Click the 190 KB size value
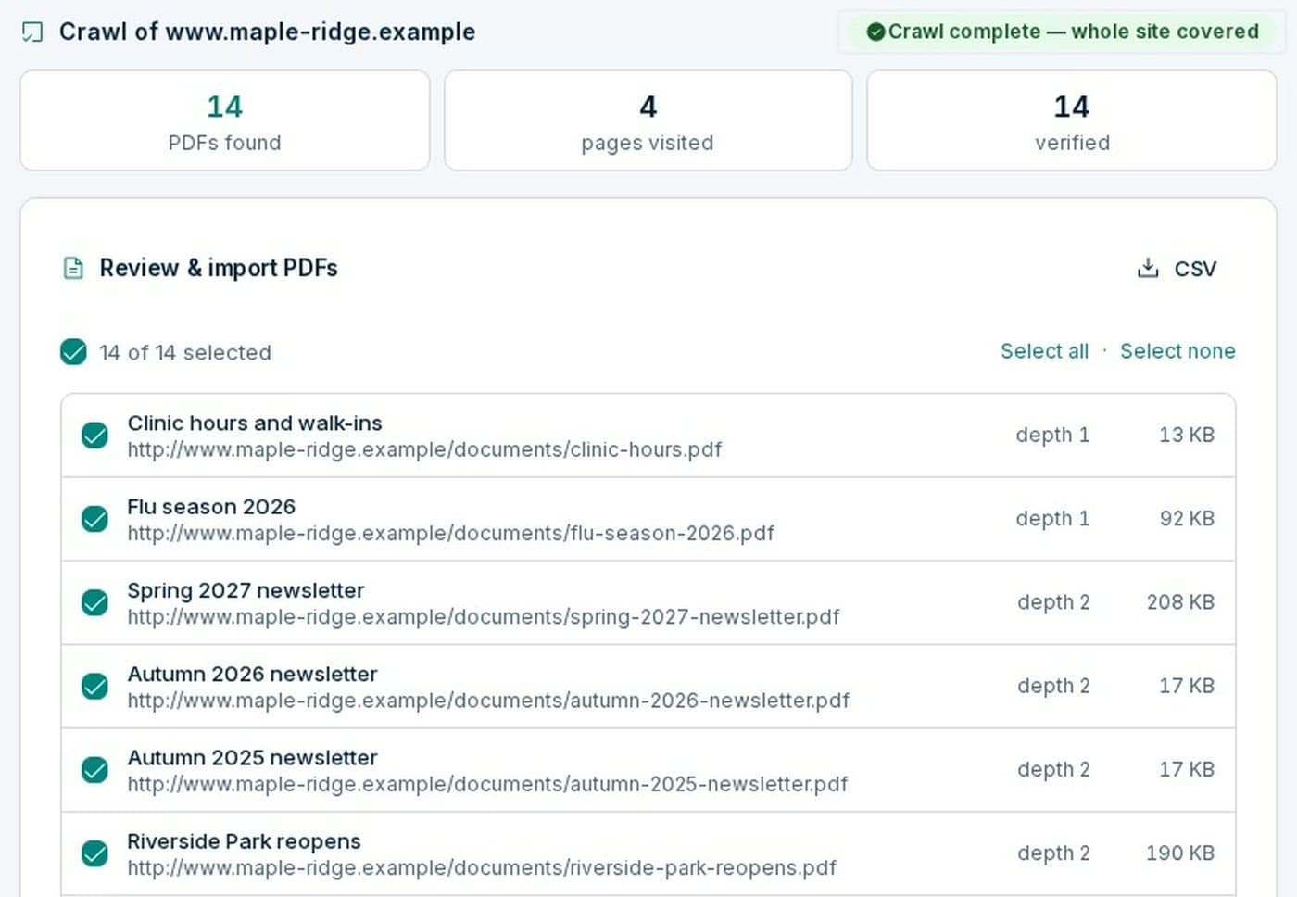 pyautogui.click(x=1180, y=853)
